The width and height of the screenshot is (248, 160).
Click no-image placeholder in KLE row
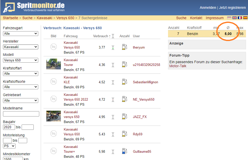(x=54, y=82)
